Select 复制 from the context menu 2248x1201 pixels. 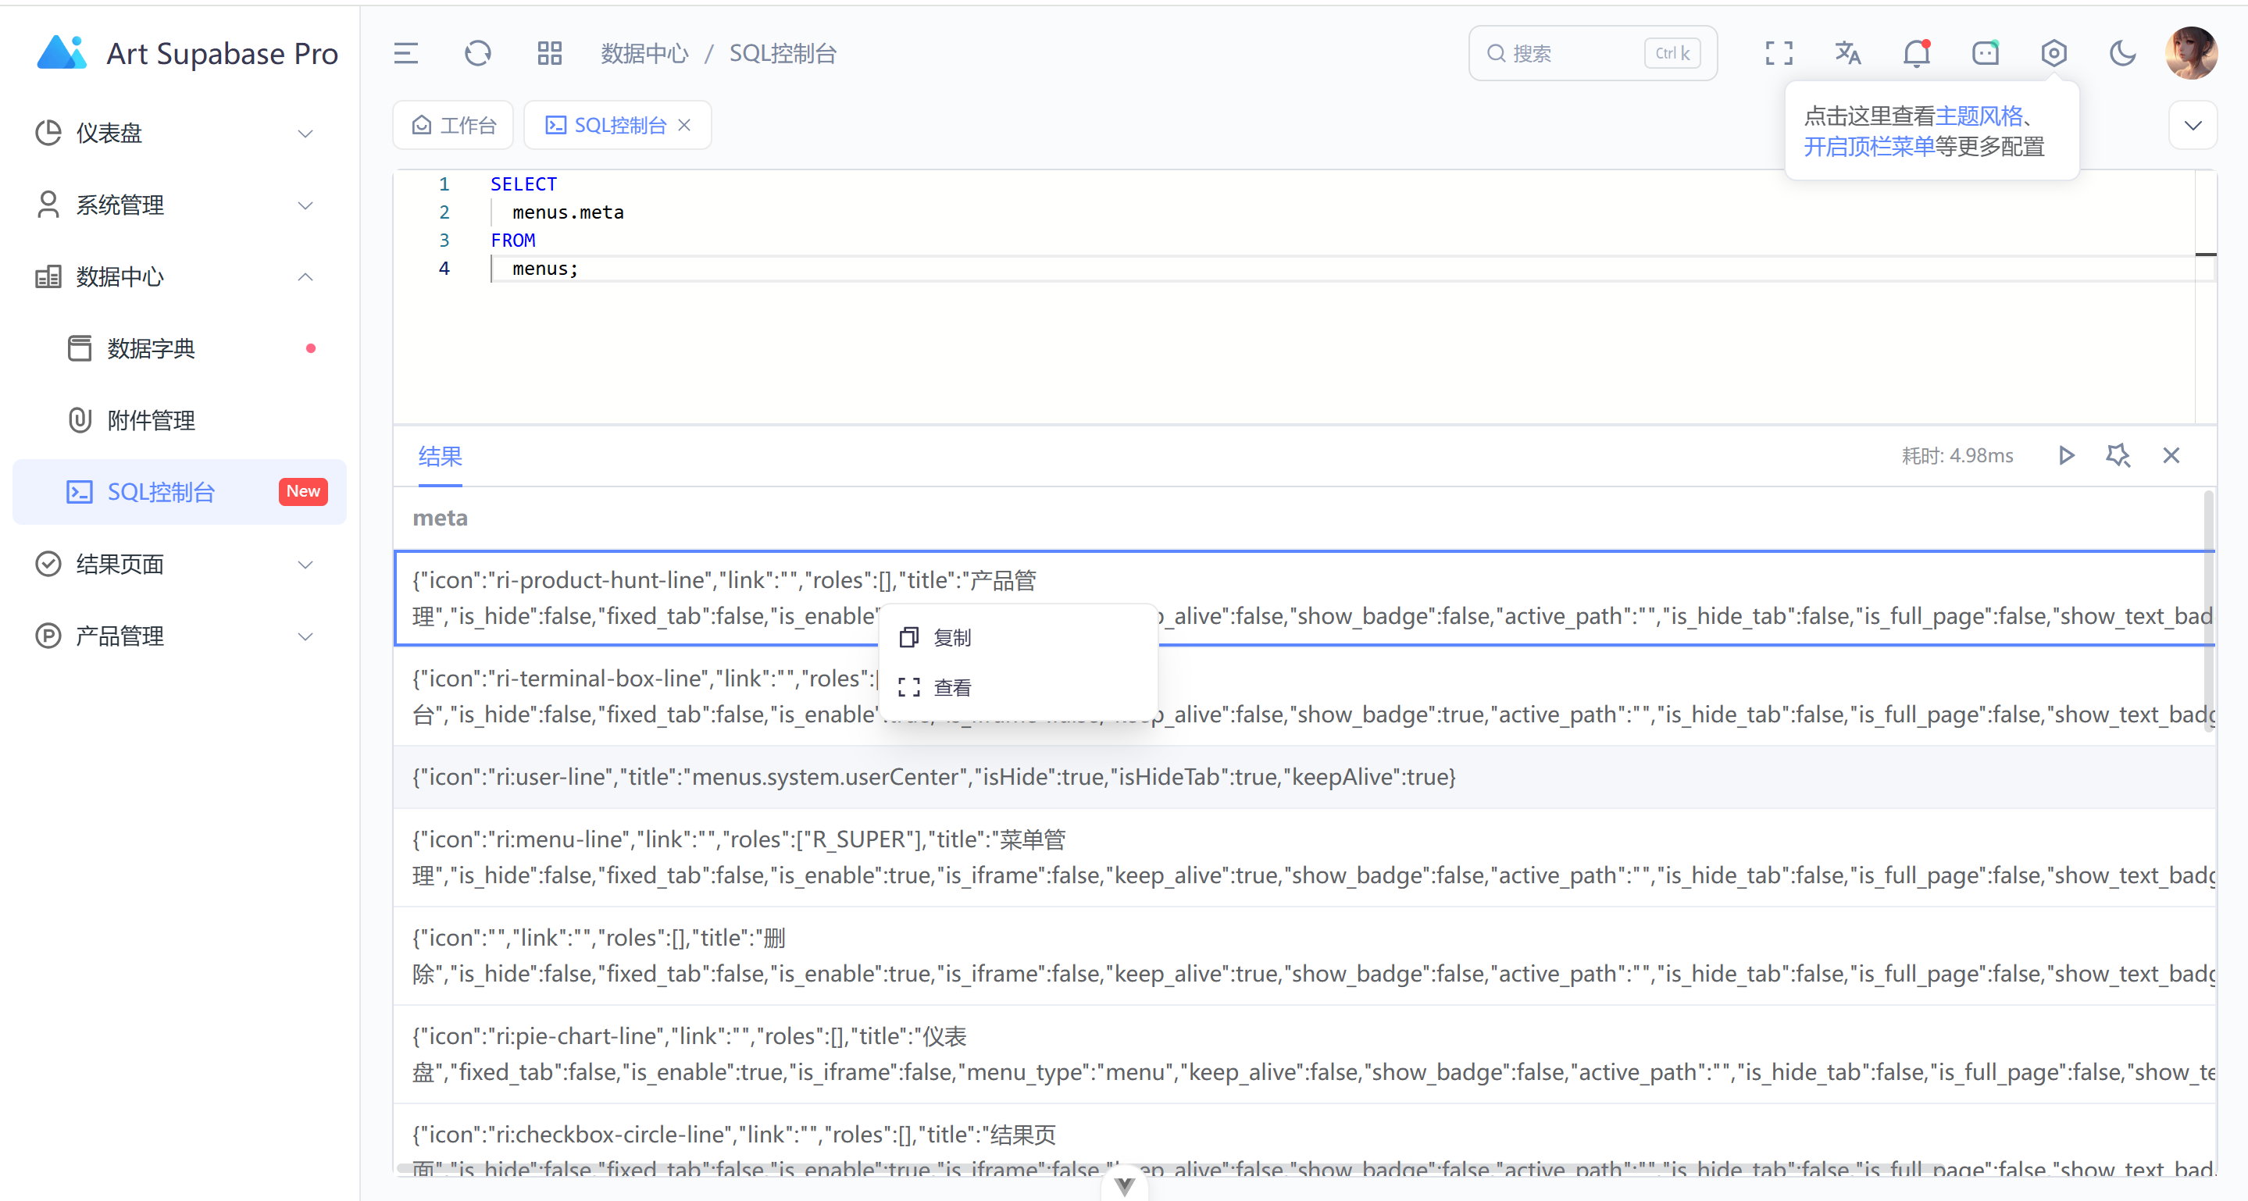(951, 637)
